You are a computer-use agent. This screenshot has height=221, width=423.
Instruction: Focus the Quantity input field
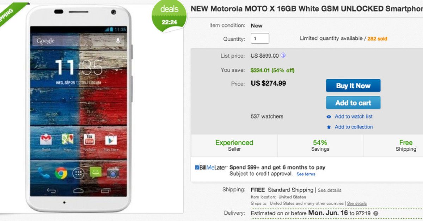click(x=260, y=39)
